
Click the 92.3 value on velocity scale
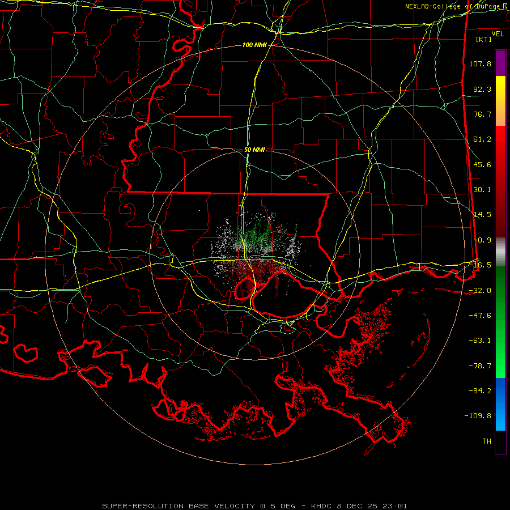click(482, 89)
